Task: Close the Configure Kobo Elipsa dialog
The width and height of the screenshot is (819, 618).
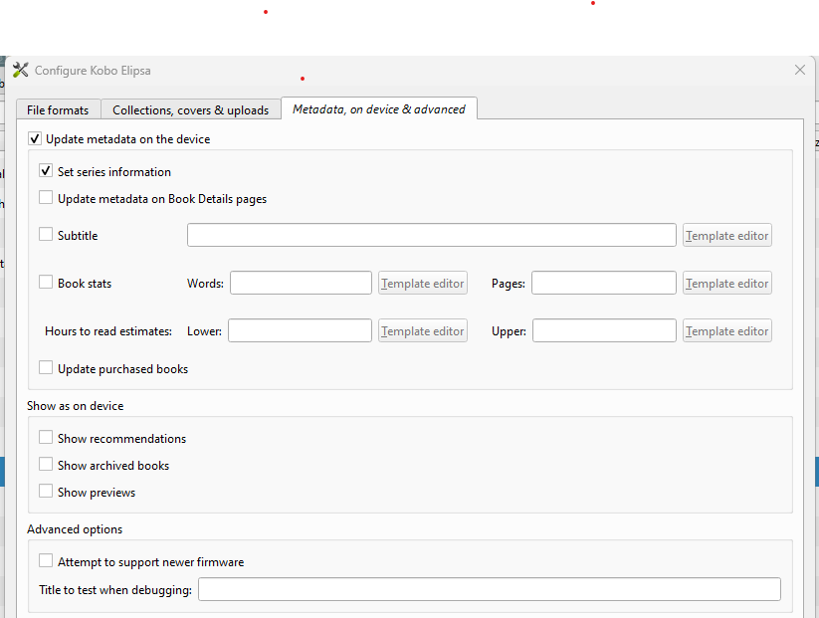Action: coord(800,70)
